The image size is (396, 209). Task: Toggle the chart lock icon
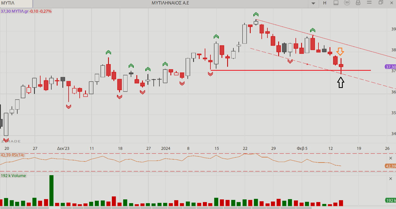pyautogui.click(x=358, y=3)
